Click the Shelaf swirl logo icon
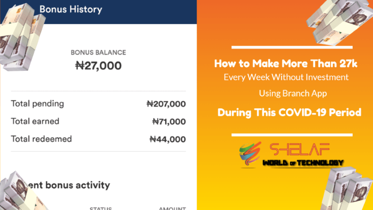373x210 pixels. click(249, 155)
